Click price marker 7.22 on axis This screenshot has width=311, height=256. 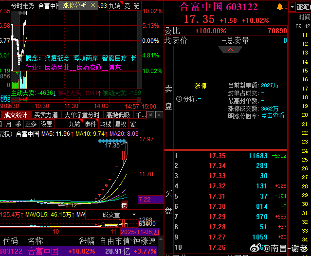(151, 200)
